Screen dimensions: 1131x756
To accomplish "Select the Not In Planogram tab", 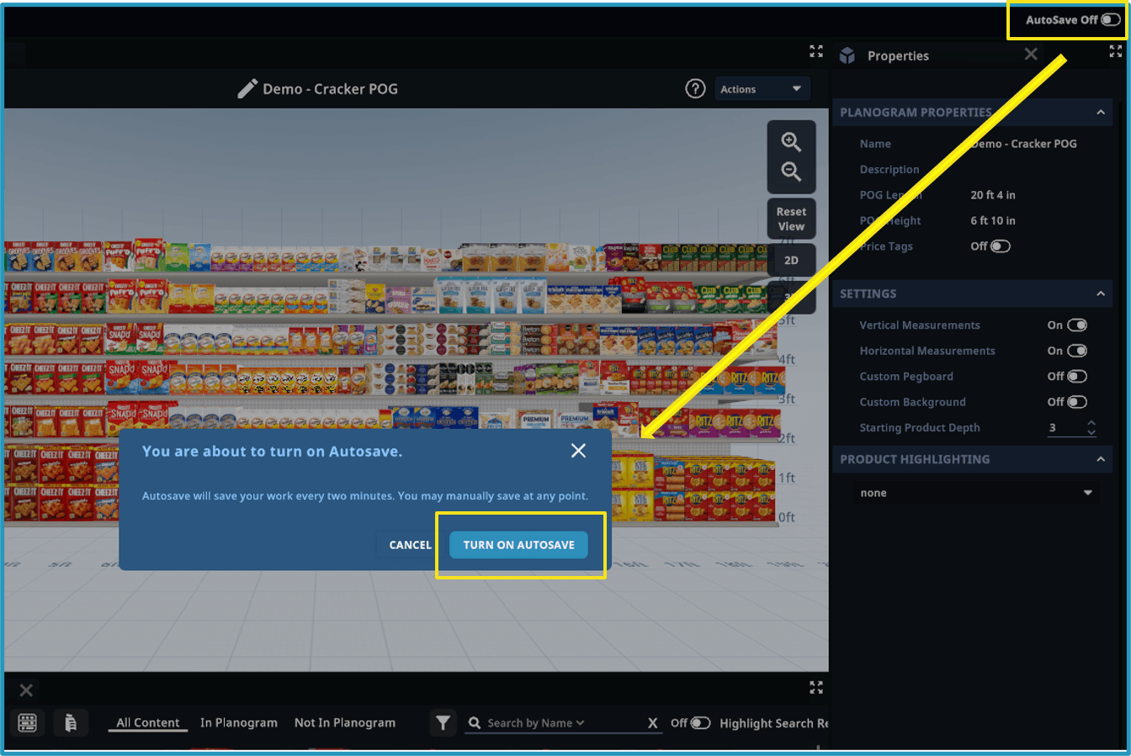I will pos(344,722).
